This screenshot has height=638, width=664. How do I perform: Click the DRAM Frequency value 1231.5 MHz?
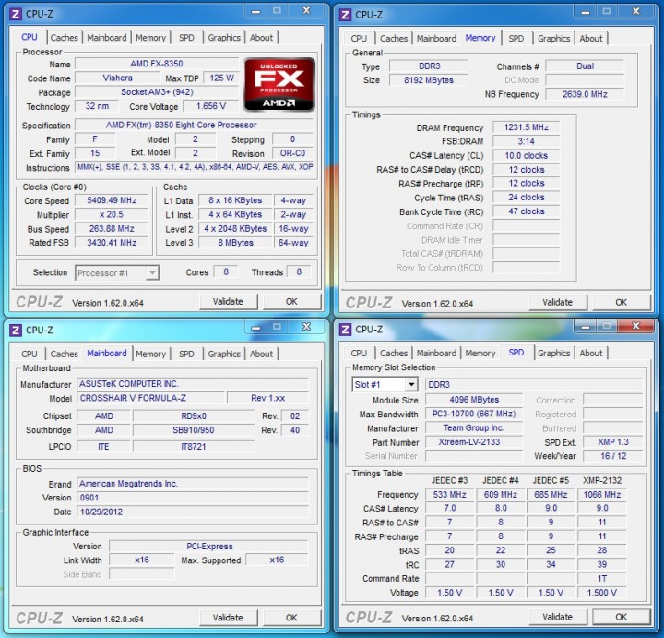tap(526, 127)
